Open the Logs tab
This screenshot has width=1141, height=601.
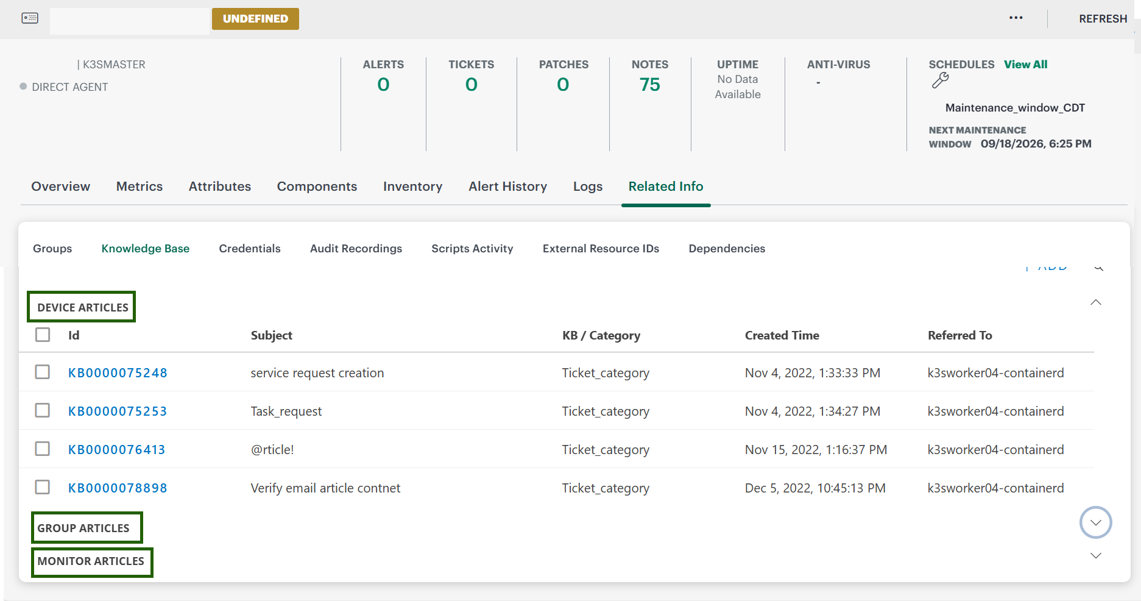(588, 187)
